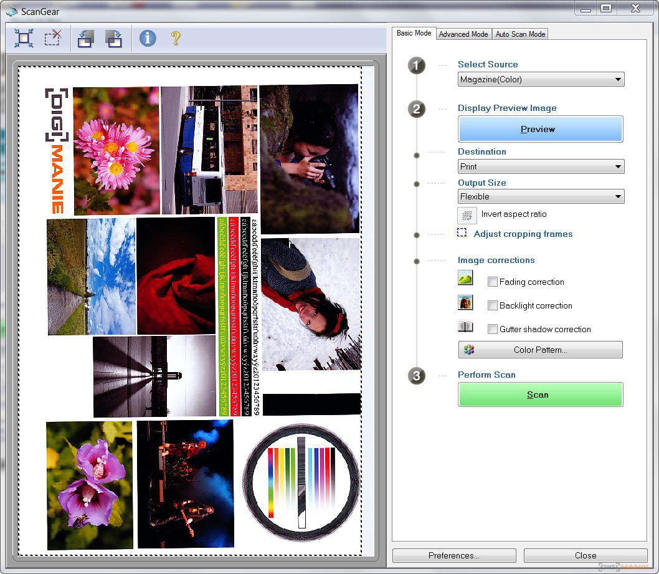The height and width of the screenshot is (574, 659).
Task: Enable the Fading correction checkbox
Action: tap(493, 282)
